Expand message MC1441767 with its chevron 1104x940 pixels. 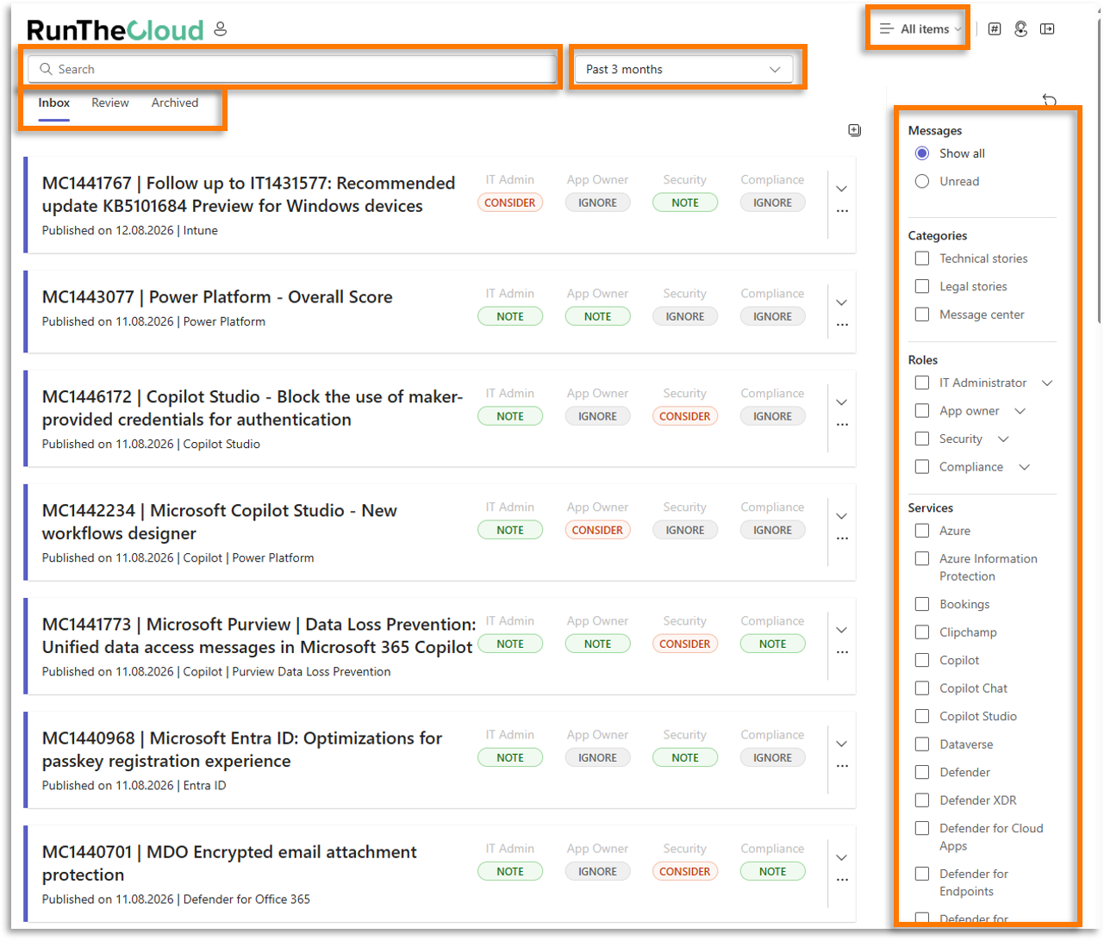click(842, 189)
